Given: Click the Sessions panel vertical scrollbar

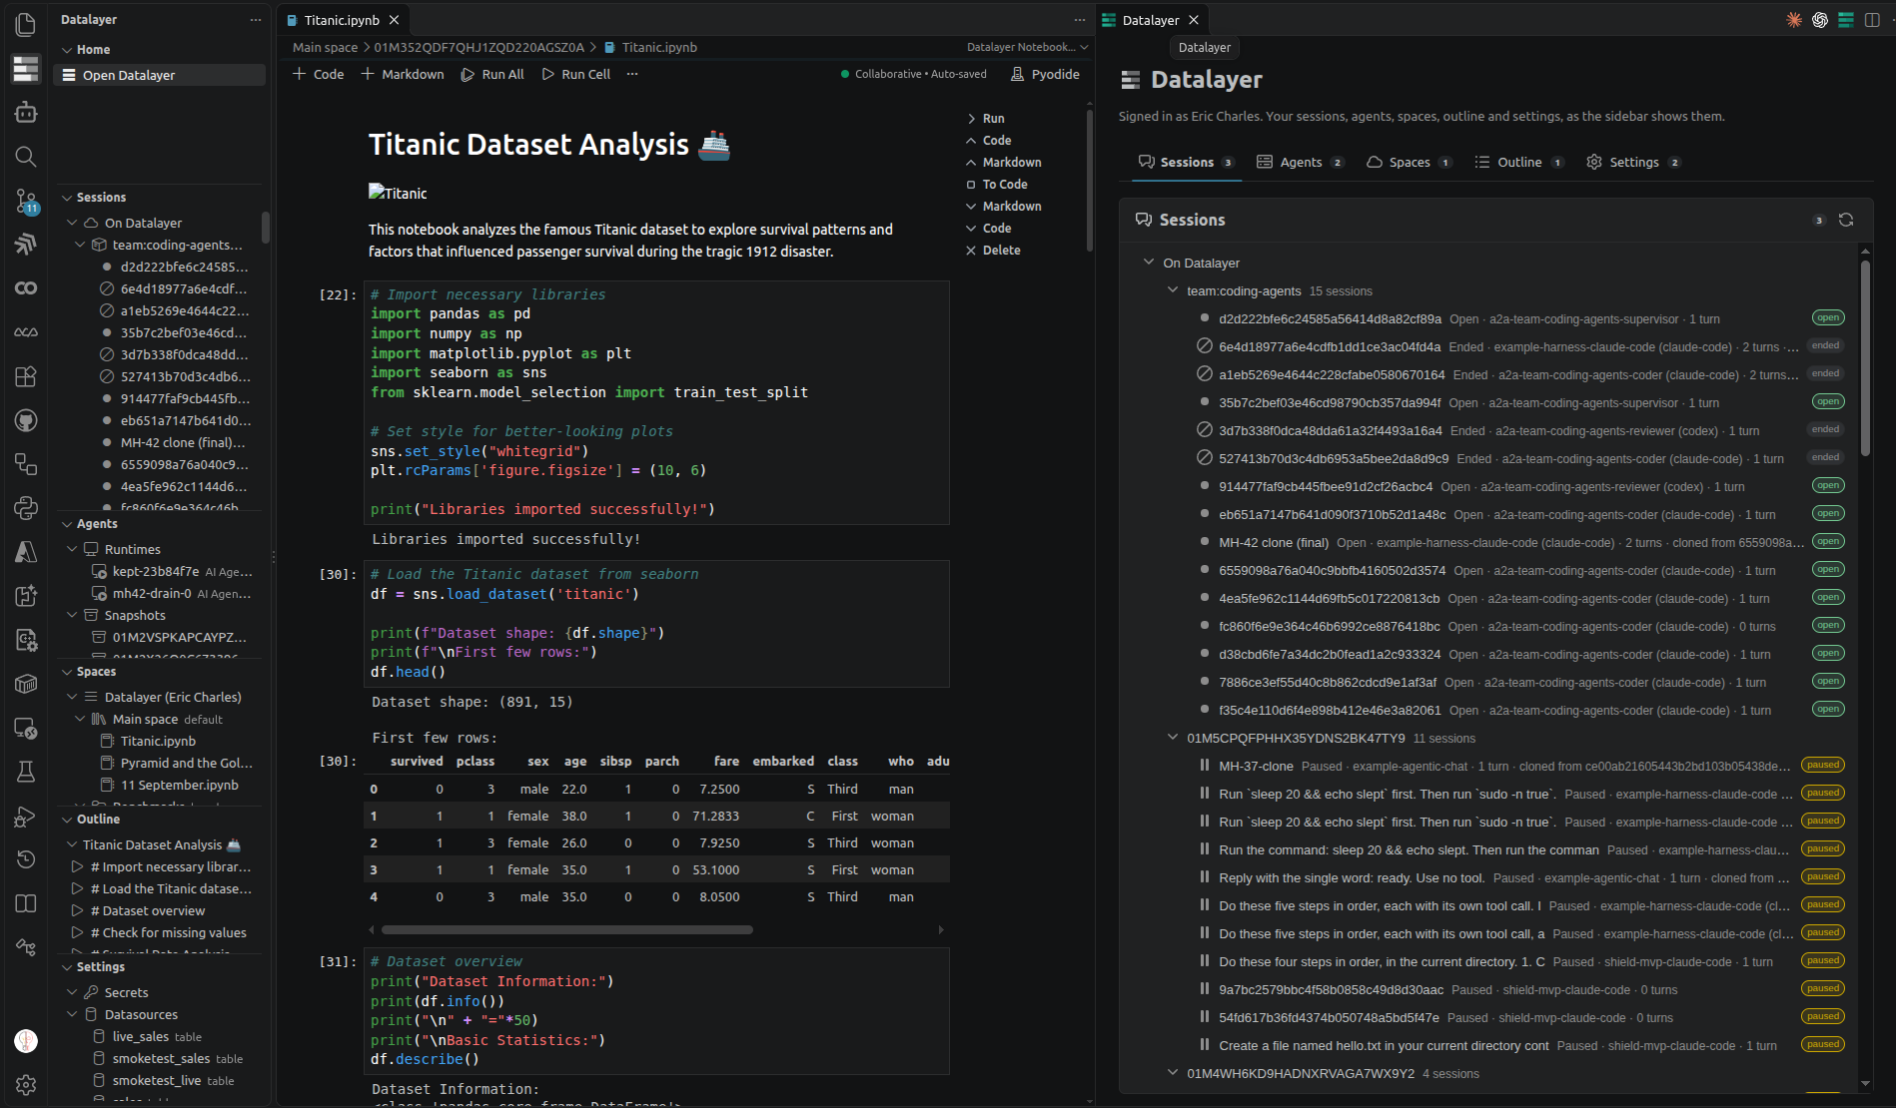Looking at the screenshot, I should [1864, 358].
